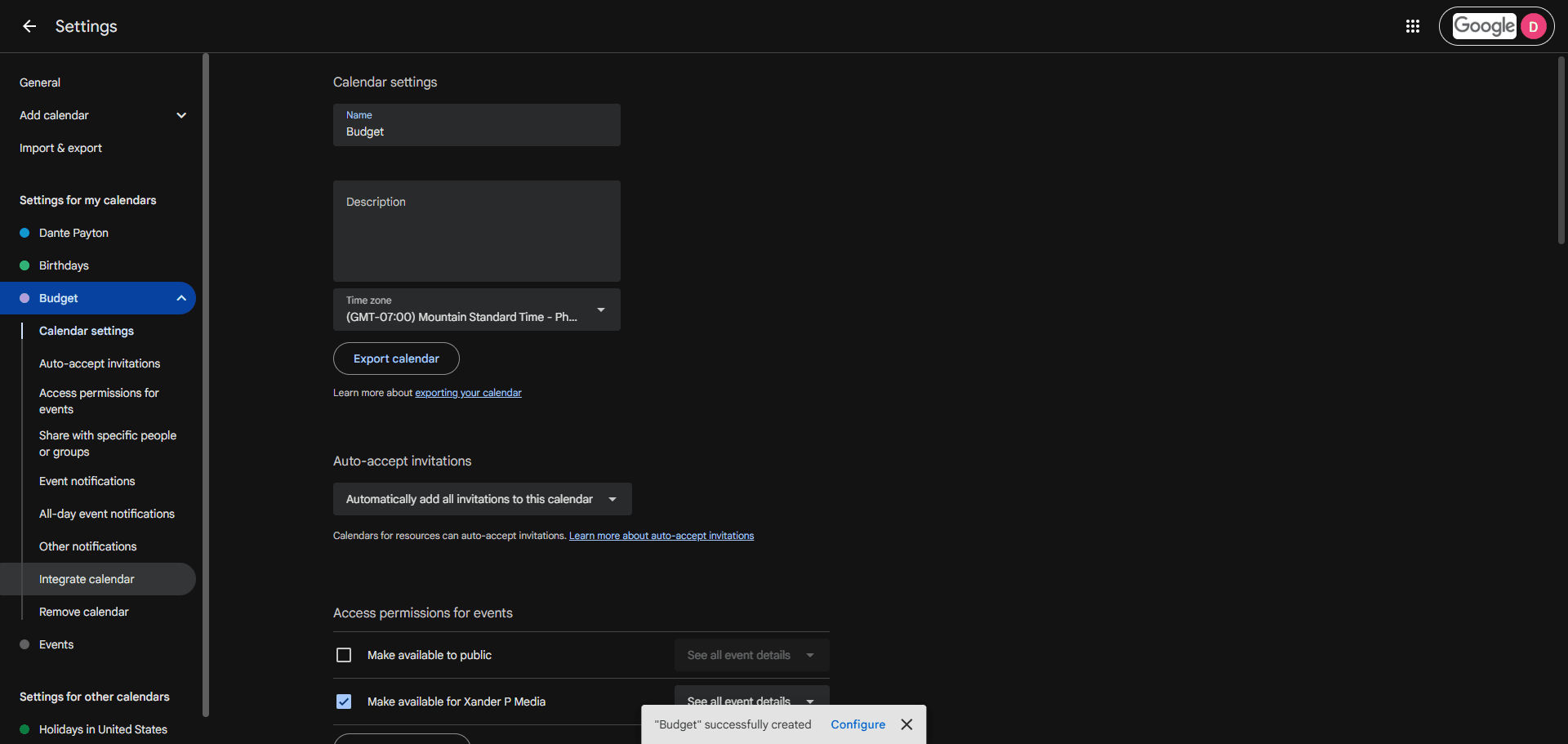Open the Google account avatar D
The height and width of the screenshot is (744, 1568).
(1533, 26)
